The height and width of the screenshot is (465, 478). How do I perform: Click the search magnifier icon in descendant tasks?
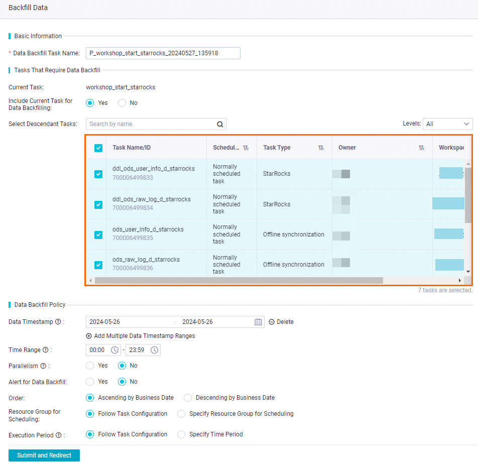coord(220,124)
